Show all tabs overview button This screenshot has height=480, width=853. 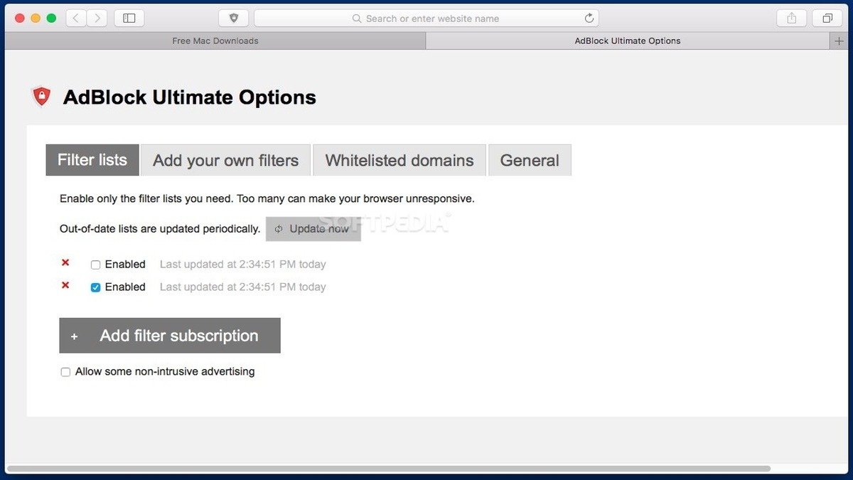pos(827,18)
